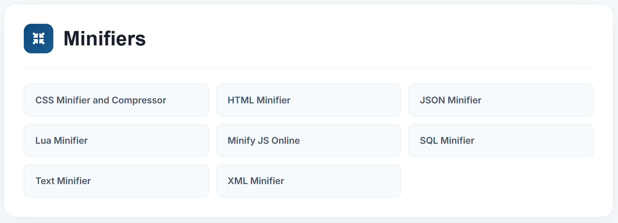
Task: Select the "Minifiers" title text
Action: click(105, 39)
